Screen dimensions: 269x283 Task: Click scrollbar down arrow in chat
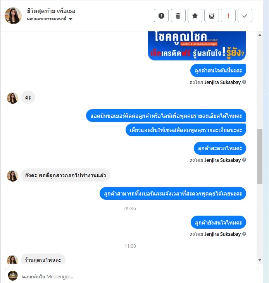(x=260, y=260)
